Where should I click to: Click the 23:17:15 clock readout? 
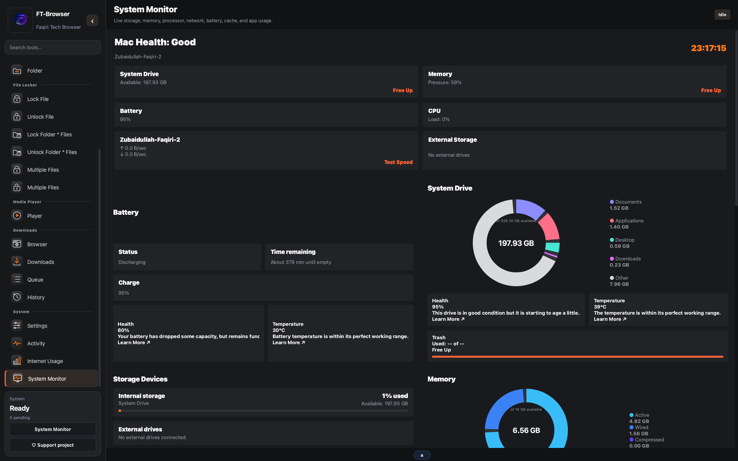(x=708, y=48)
